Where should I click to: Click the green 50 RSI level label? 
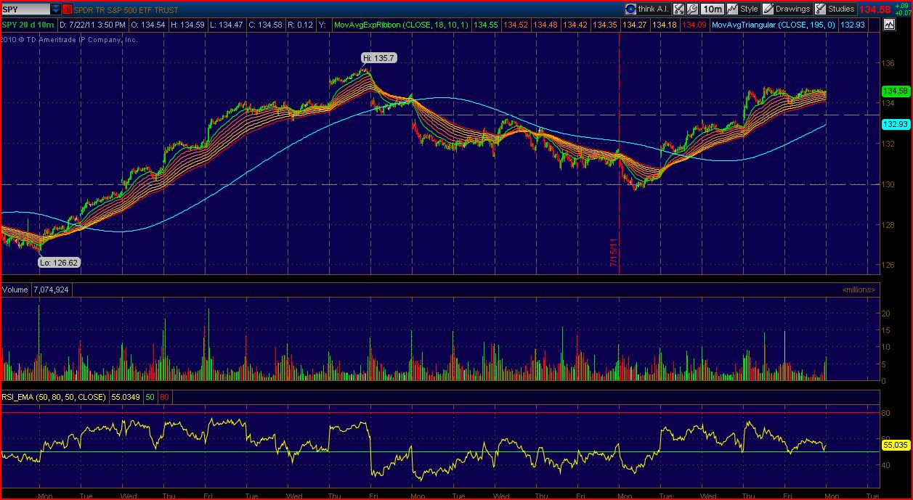pos(150,397)
